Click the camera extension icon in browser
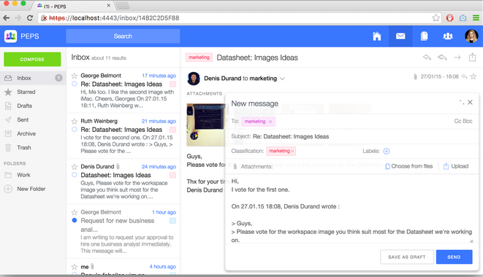 click(463, 17)
